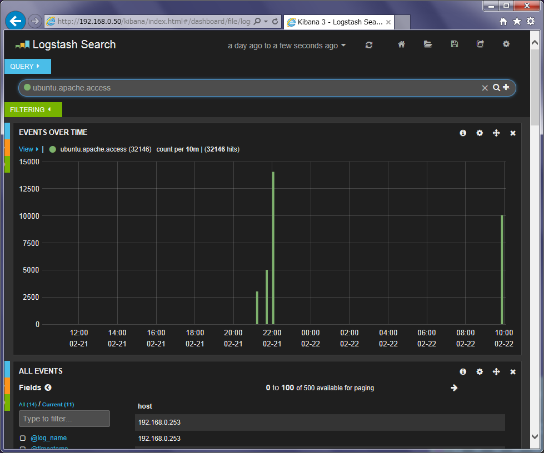Remove the All Events panel
The image size is (544, 453).
coord(513,371)
